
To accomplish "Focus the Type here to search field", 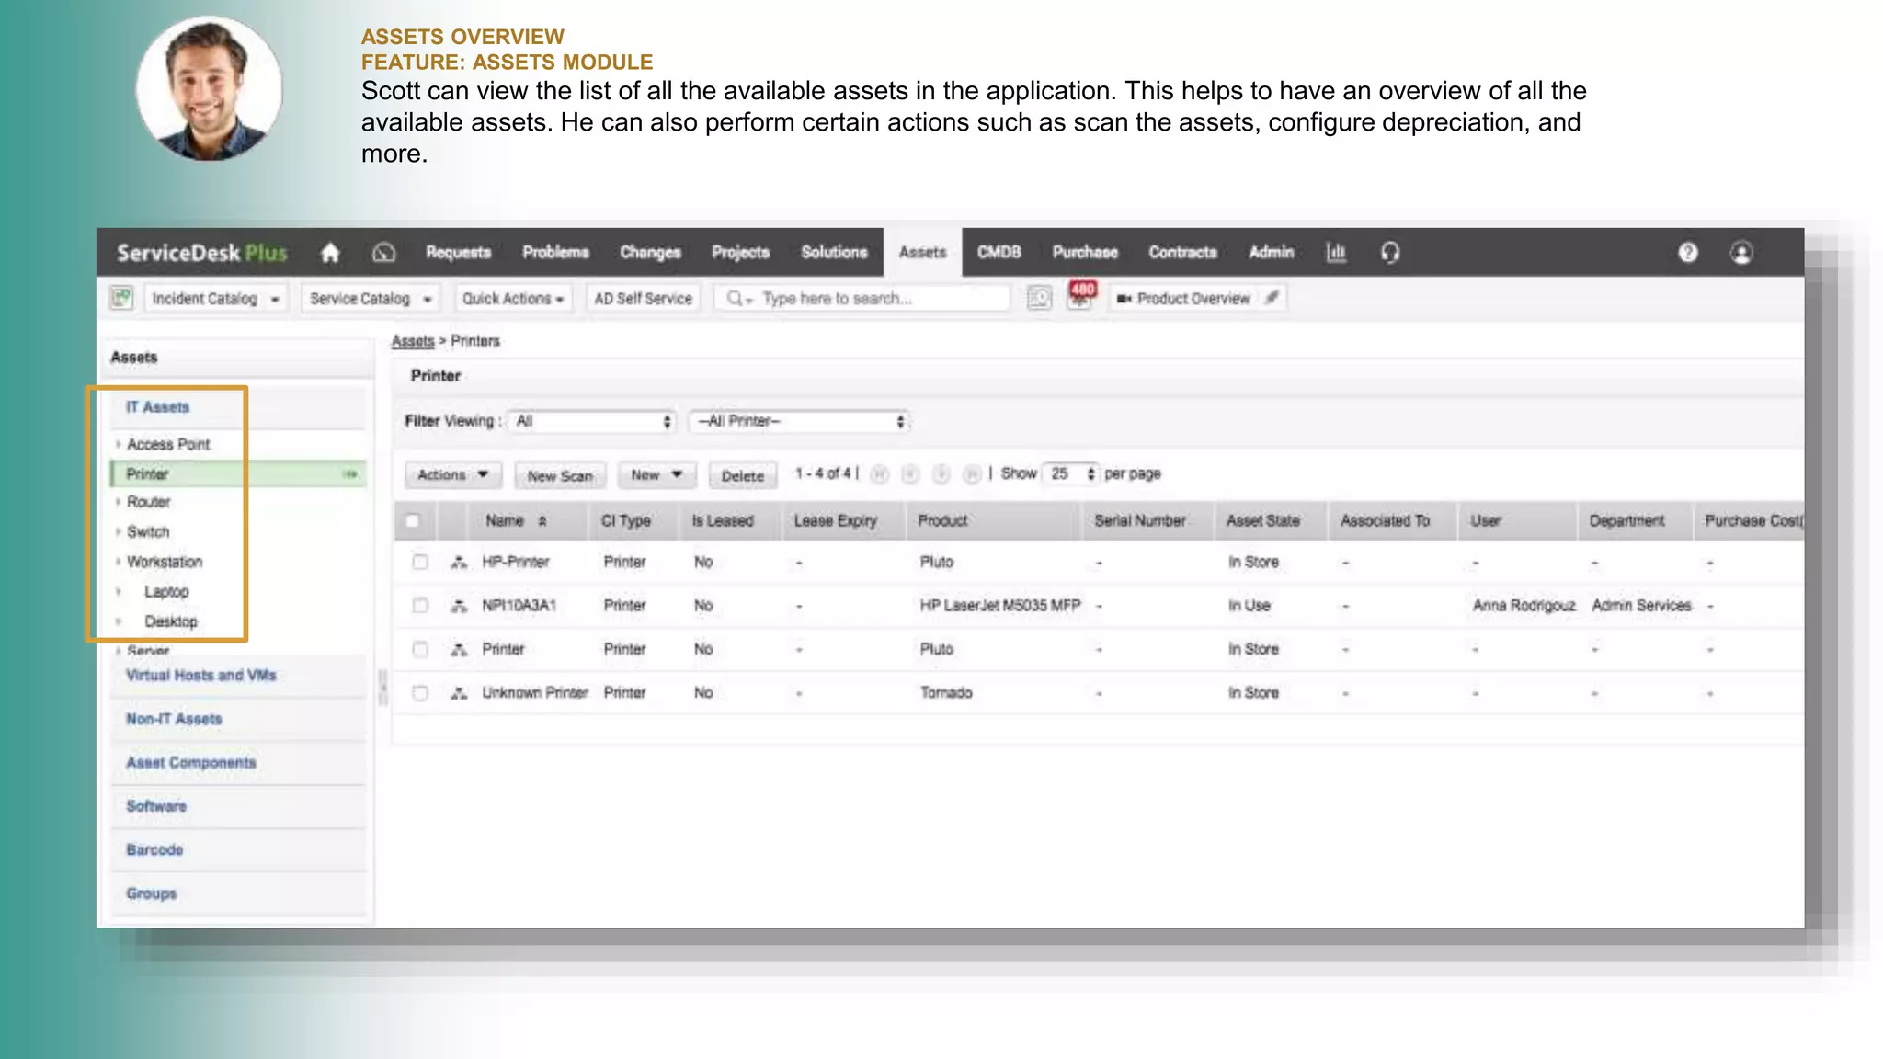I will 862,299.
